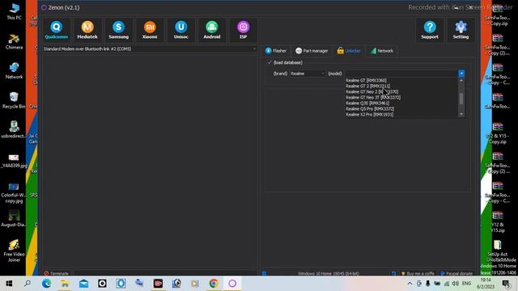Switch to the Network tab
518x291 pixels.
pyautogui.click(x=382, y=51)
